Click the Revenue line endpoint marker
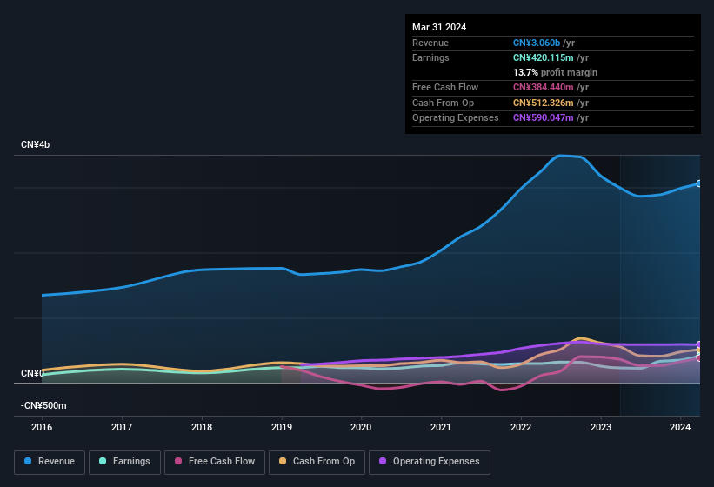Image resolution: width=714 pixels, height=487 pixels. (699, 183)
